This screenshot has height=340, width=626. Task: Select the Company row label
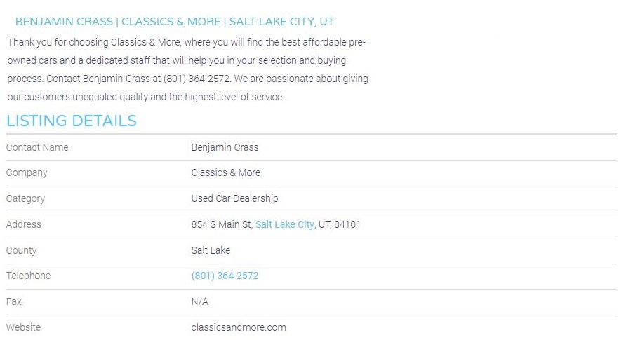pyautogui.click(x=27, y=173)
